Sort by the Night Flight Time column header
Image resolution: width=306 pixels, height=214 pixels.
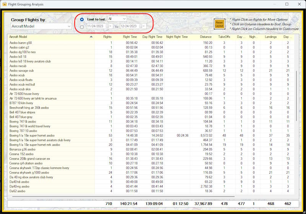pos(177,37)
